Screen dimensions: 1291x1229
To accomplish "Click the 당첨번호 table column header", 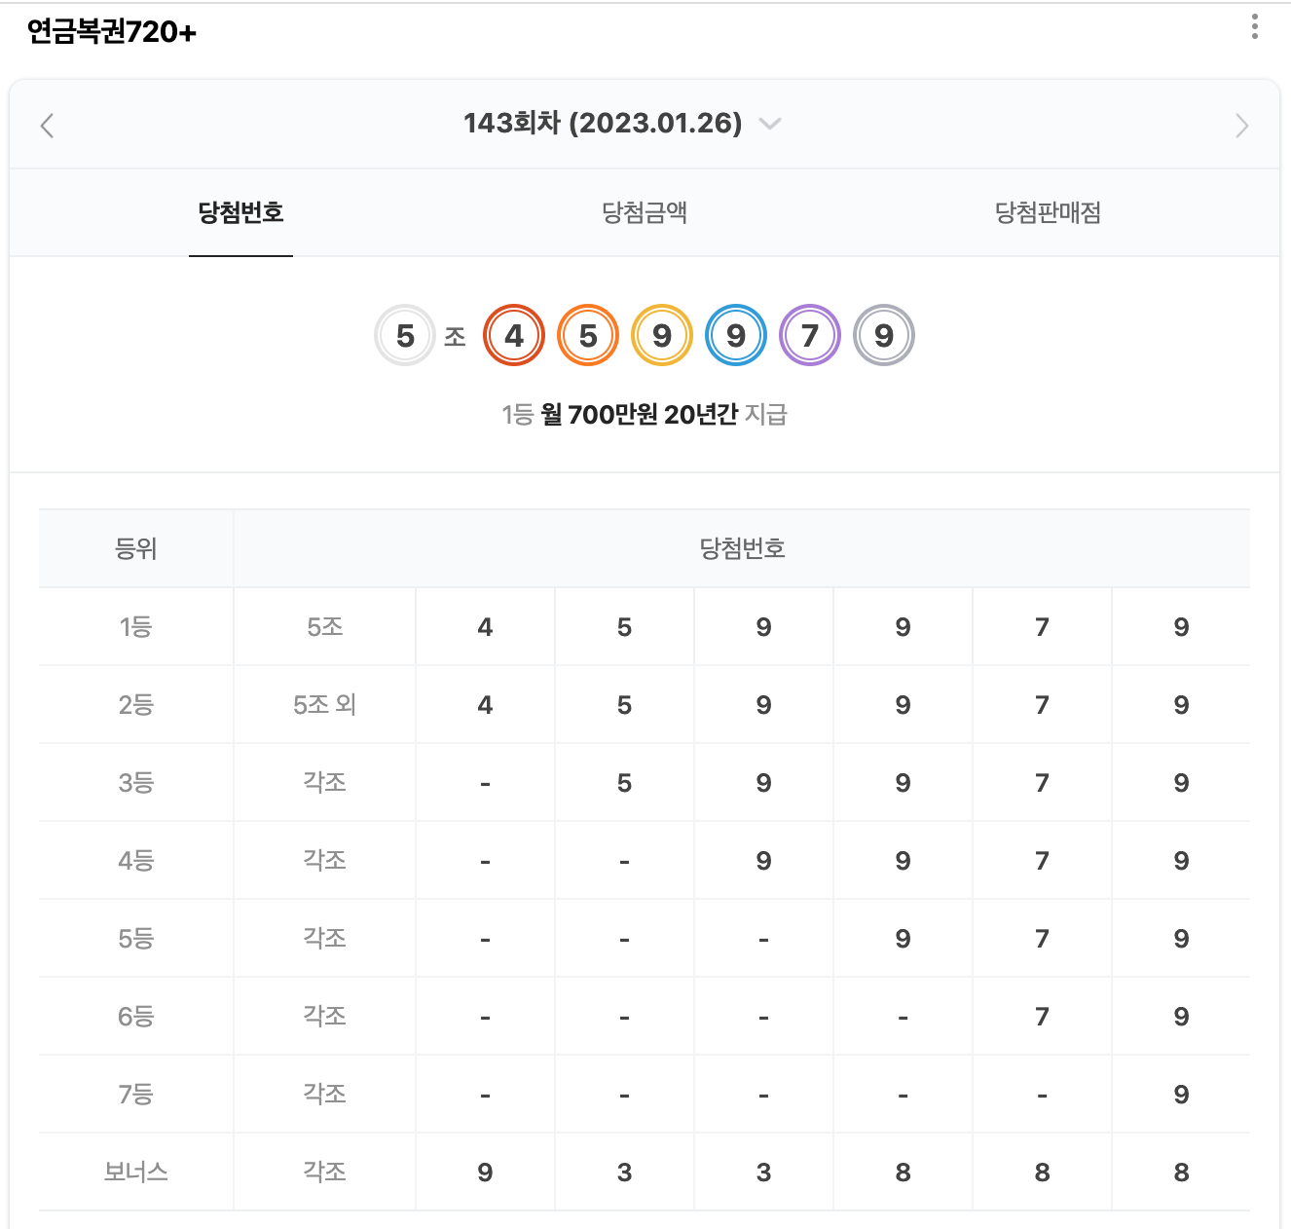I will [742, 548].
